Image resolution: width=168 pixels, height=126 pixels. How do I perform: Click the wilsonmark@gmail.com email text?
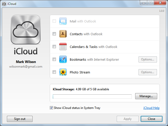tap(26, 67)
